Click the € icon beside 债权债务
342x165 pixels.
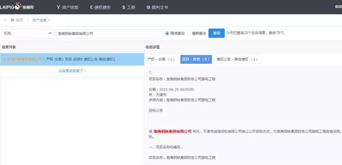[92, 7]
